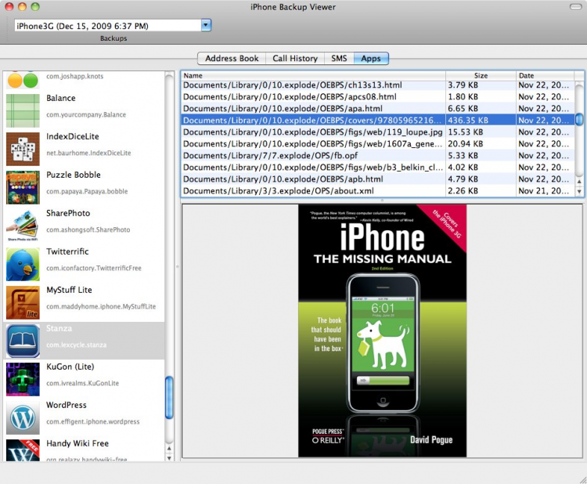Viewport: 587px width, 484px height.
Task: Click the WordPress app name
Action: point(67,405)
